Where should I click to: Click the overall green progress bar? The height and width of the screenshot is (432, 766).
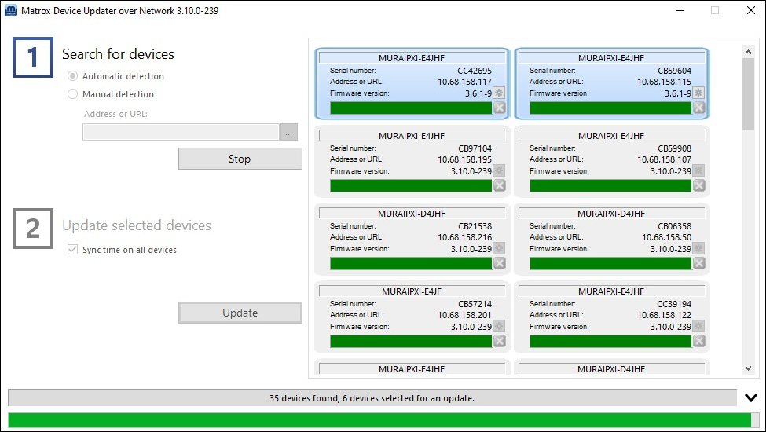[377, 420]
